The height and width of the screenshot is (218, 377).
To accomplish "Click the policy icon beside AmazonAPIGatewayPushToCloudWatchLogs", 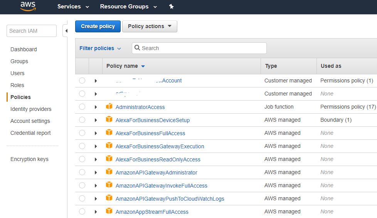I will pos(109,198).
